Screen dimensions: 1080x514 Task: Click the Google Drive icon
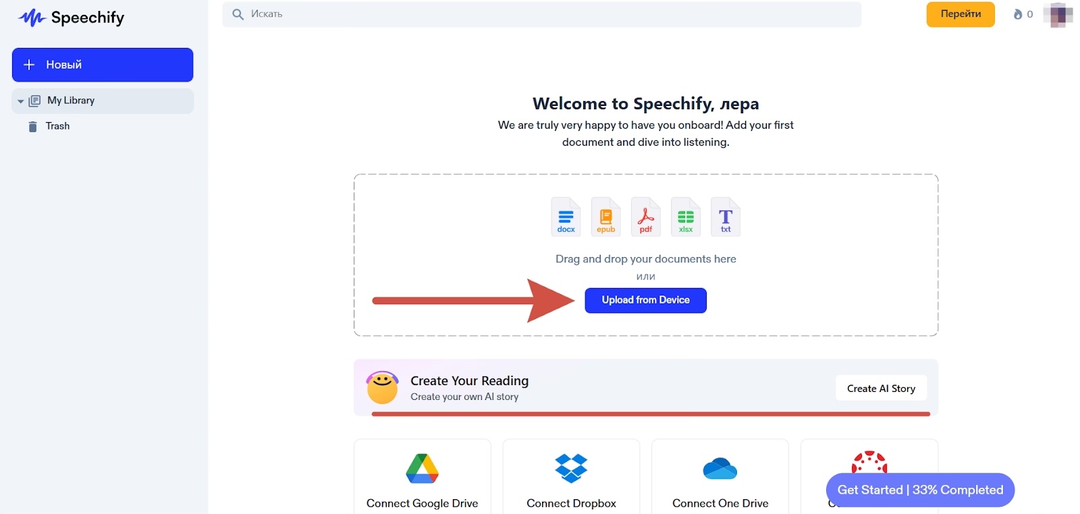423,469
